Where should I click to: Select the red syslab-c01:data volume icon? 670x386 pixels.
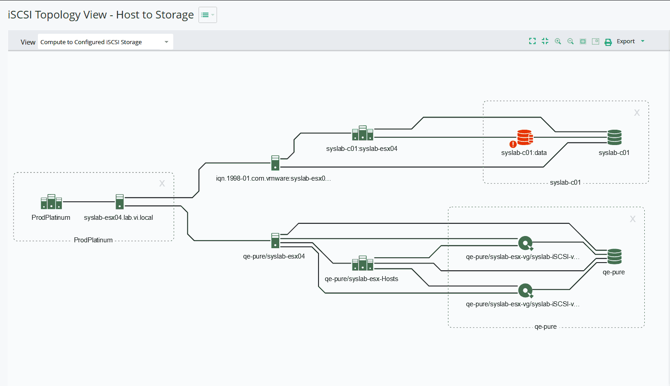click(524, 137)
